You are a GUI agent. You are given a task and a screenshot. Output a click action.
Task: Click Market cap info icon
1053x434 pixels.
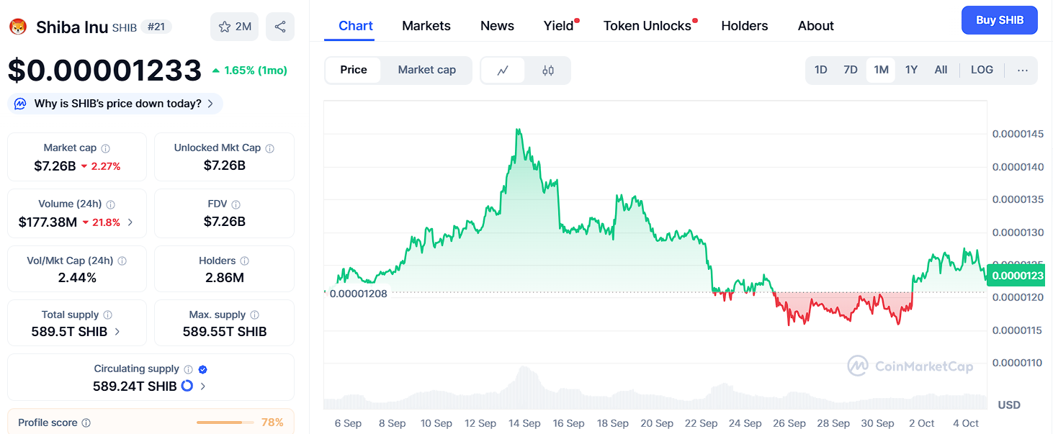pos(105,148)
